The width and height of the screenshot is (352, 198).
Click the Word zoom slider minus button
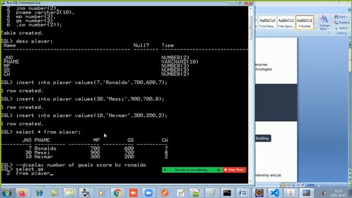click(x=318, y=185)
